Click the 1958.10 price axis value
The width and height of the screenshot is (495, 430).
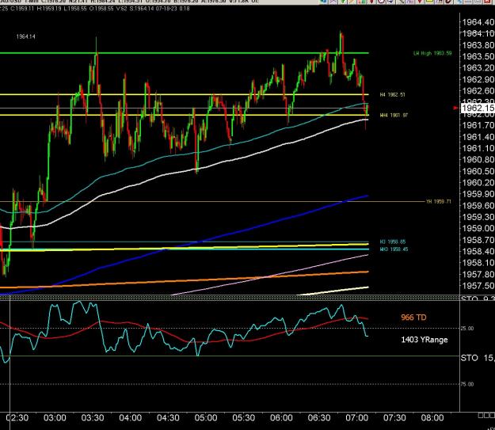(x=478, y=263)
